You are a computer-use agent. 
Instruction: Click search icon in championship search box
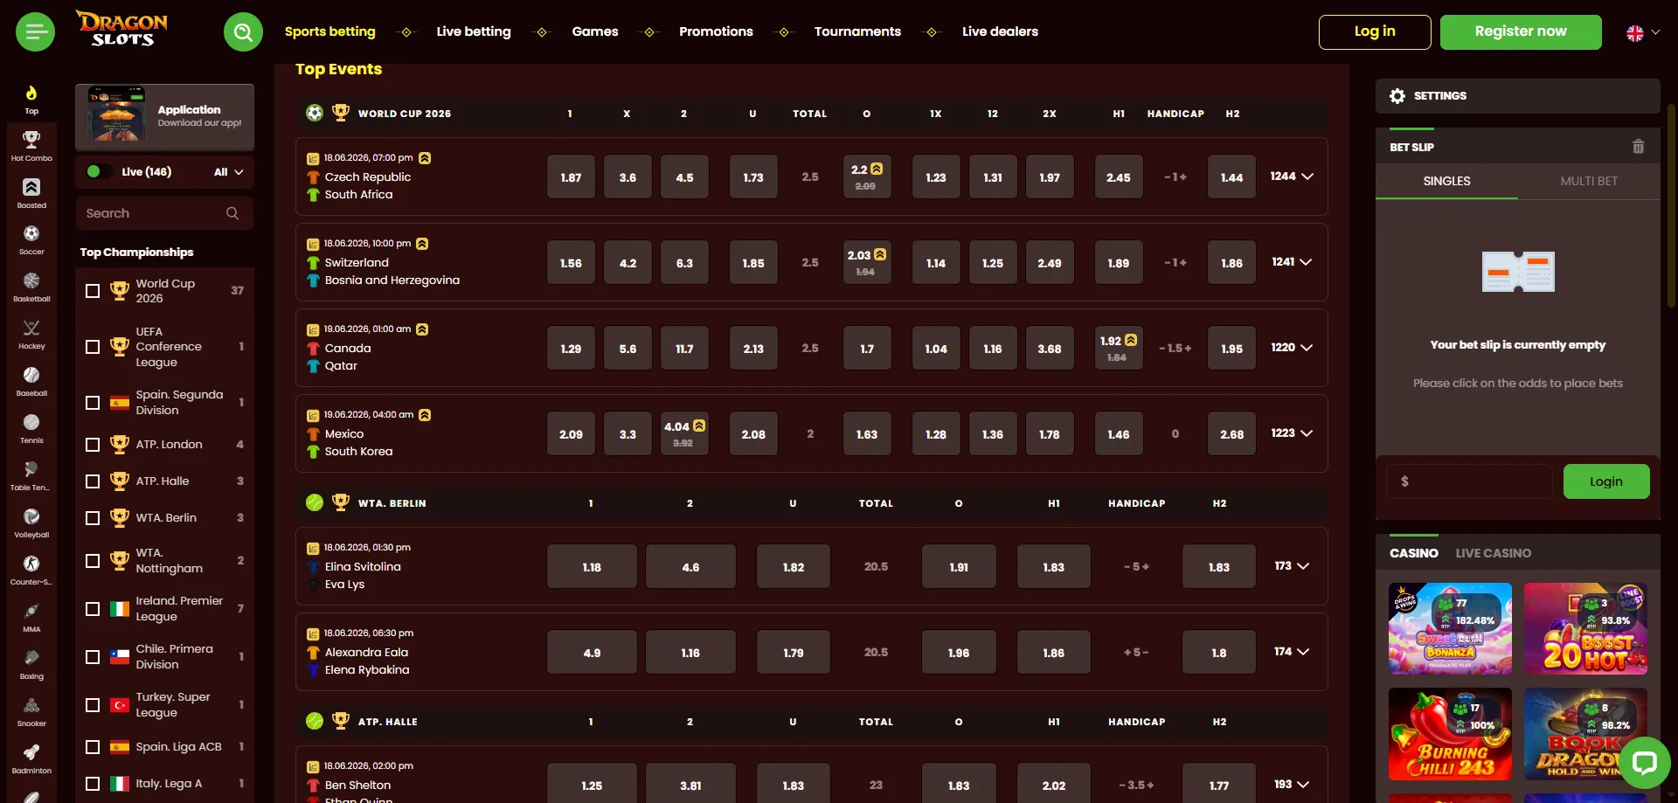[232, 213]
